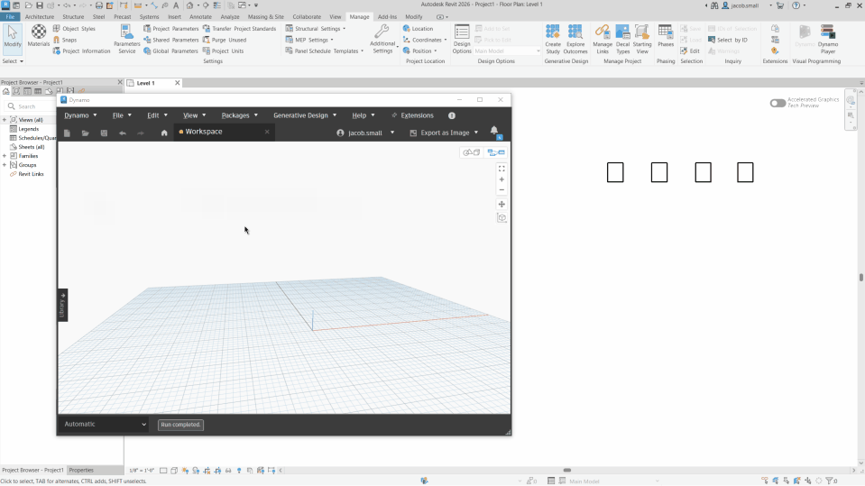Create new file in Dynamo toolbar

pyautogui.click(x=67, y=133)
